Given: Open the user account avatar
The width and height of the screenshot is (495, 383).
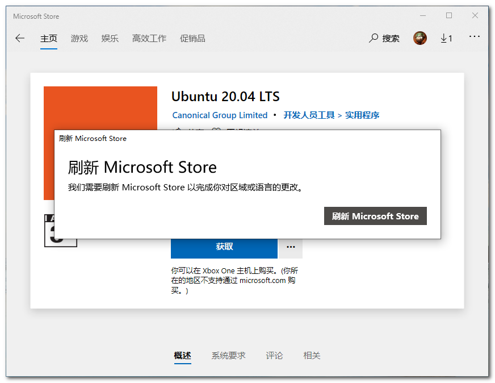Looking at the screenshot, I should pyautogui.click(x=420, y=38).
